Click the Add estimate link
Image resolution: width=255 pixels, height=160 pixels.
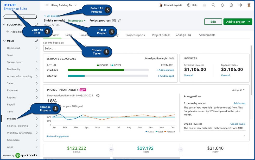pyautogui.click(x=165, y=70)
